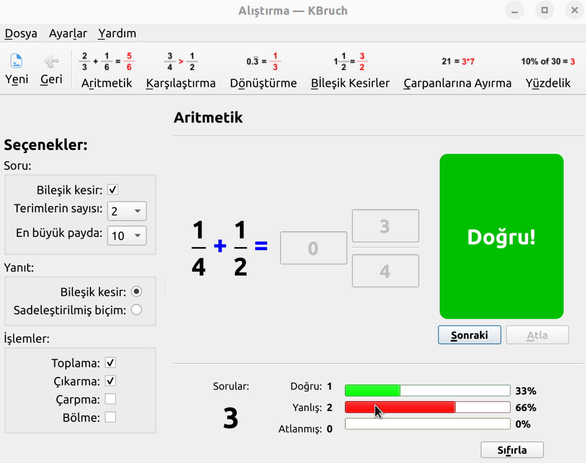Viewport: 586px width, 463px height.
Task: Start a new exercise with the Yeni icon
Action: (x=16, y=68)
